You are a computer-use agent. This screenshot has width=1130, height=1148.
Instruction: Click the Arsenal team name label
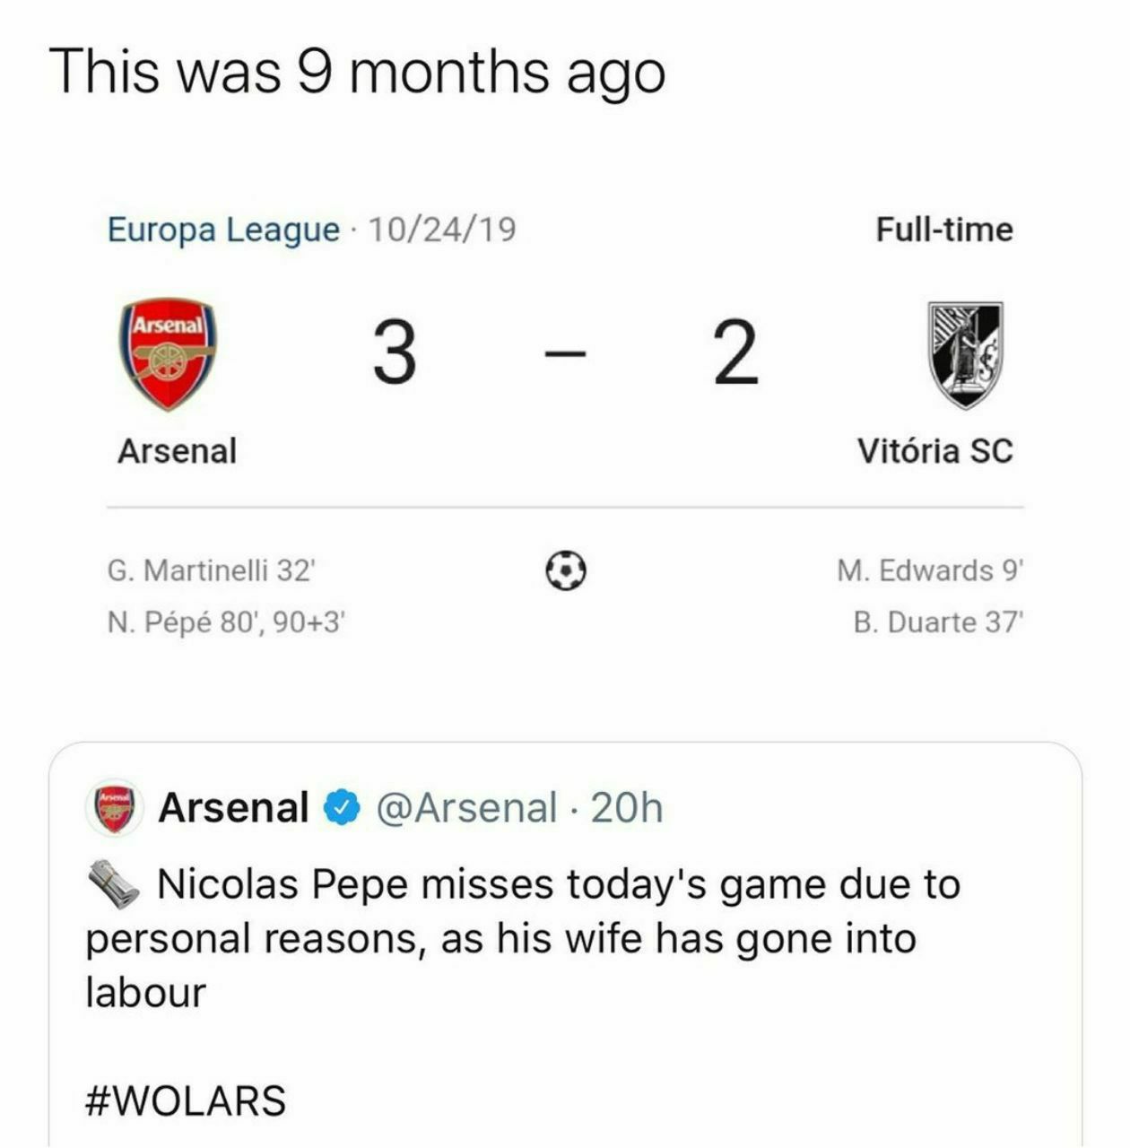pyautogui.click(x=178, y=451)
